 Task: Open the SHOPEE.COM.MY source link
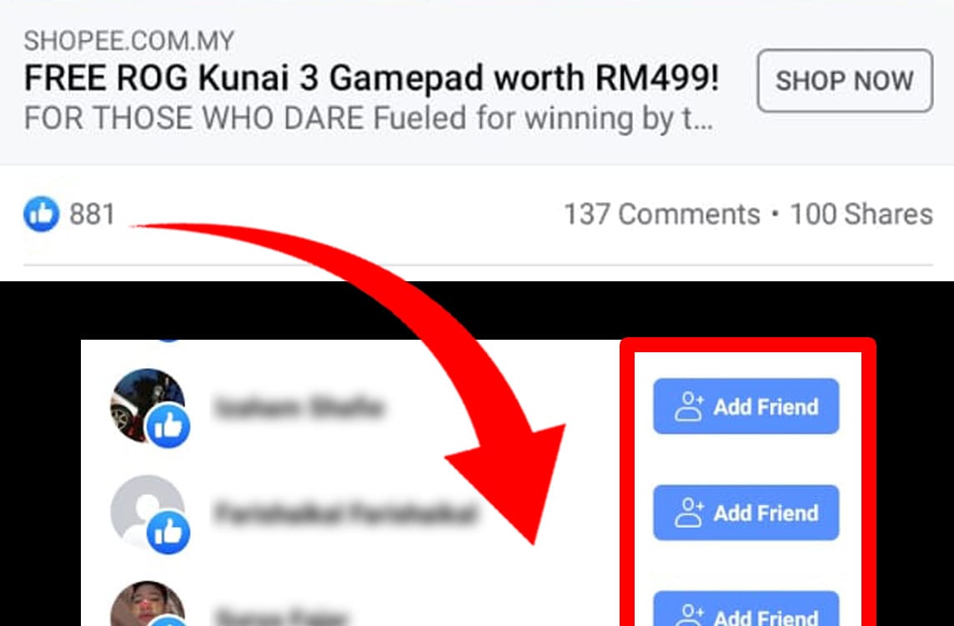tap(129, 42)
